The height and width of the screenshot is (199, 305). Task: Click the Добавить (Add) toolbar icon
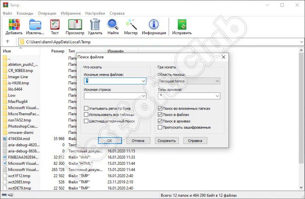14,24
